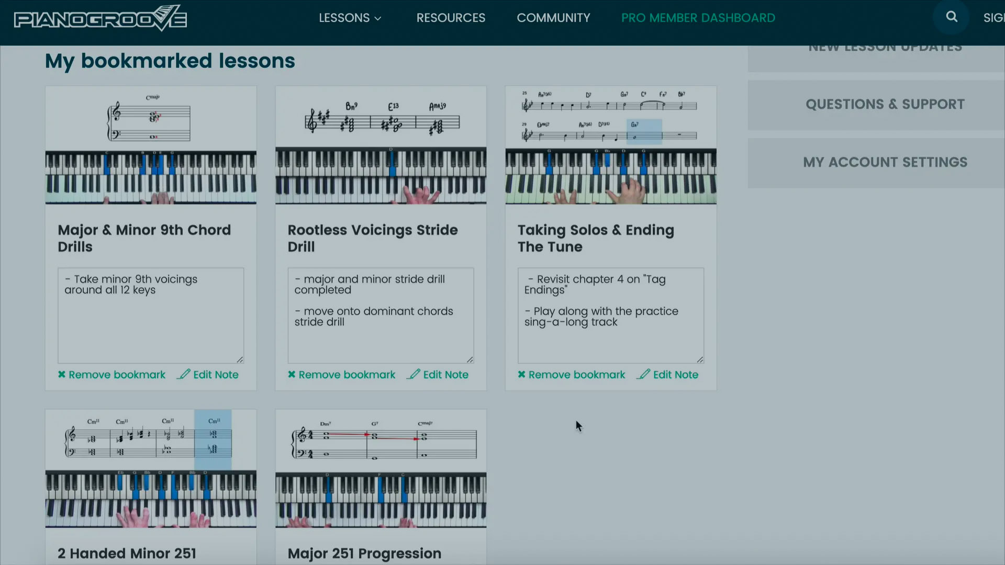Click the PianoGroove logo
Viewport: 1005px width, 565px height.
coord(100,18)
